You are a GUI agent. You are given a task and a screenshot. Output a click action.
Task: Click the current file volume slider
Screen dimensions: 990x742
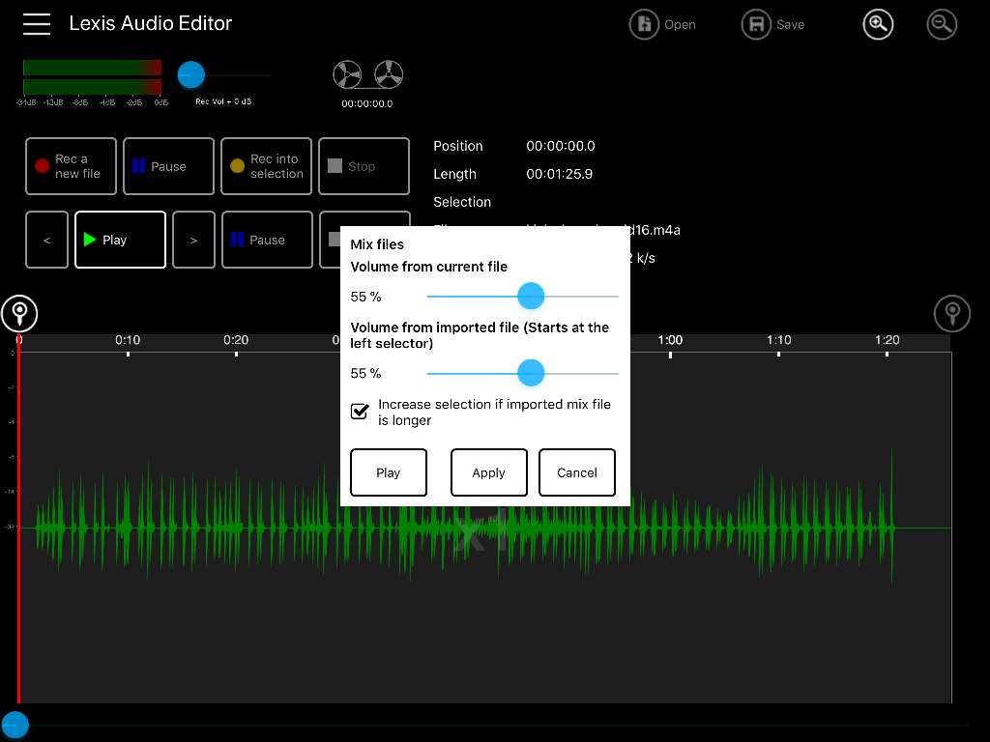pos(523,296)
